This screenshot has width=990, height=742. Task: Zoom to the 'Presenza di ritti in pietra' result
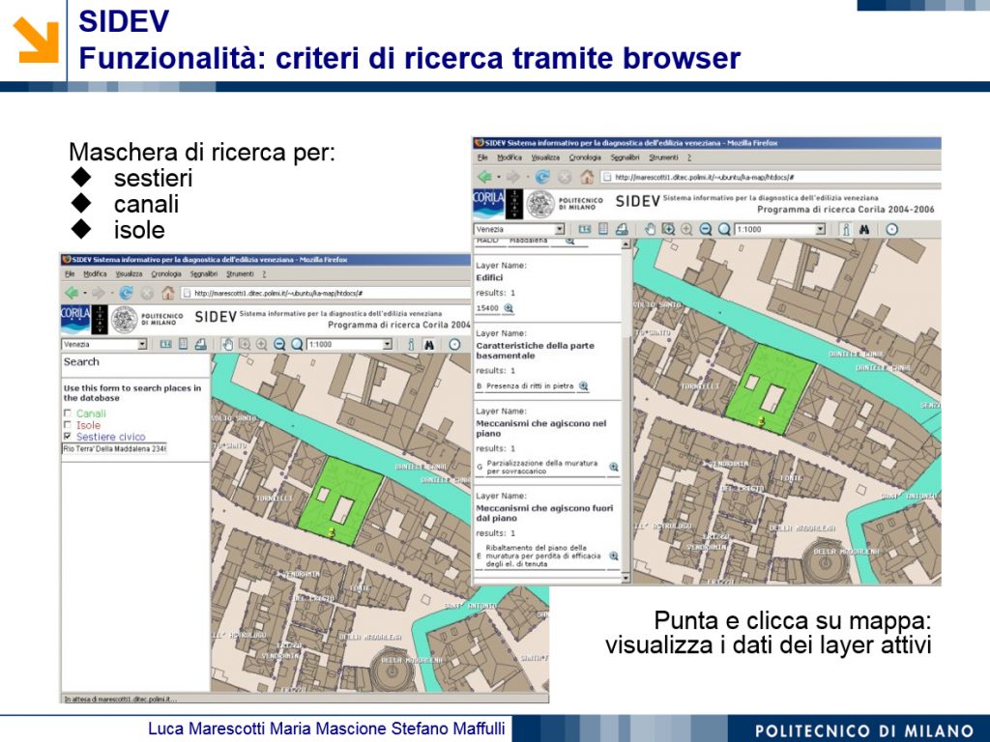[x=583, y=386]
